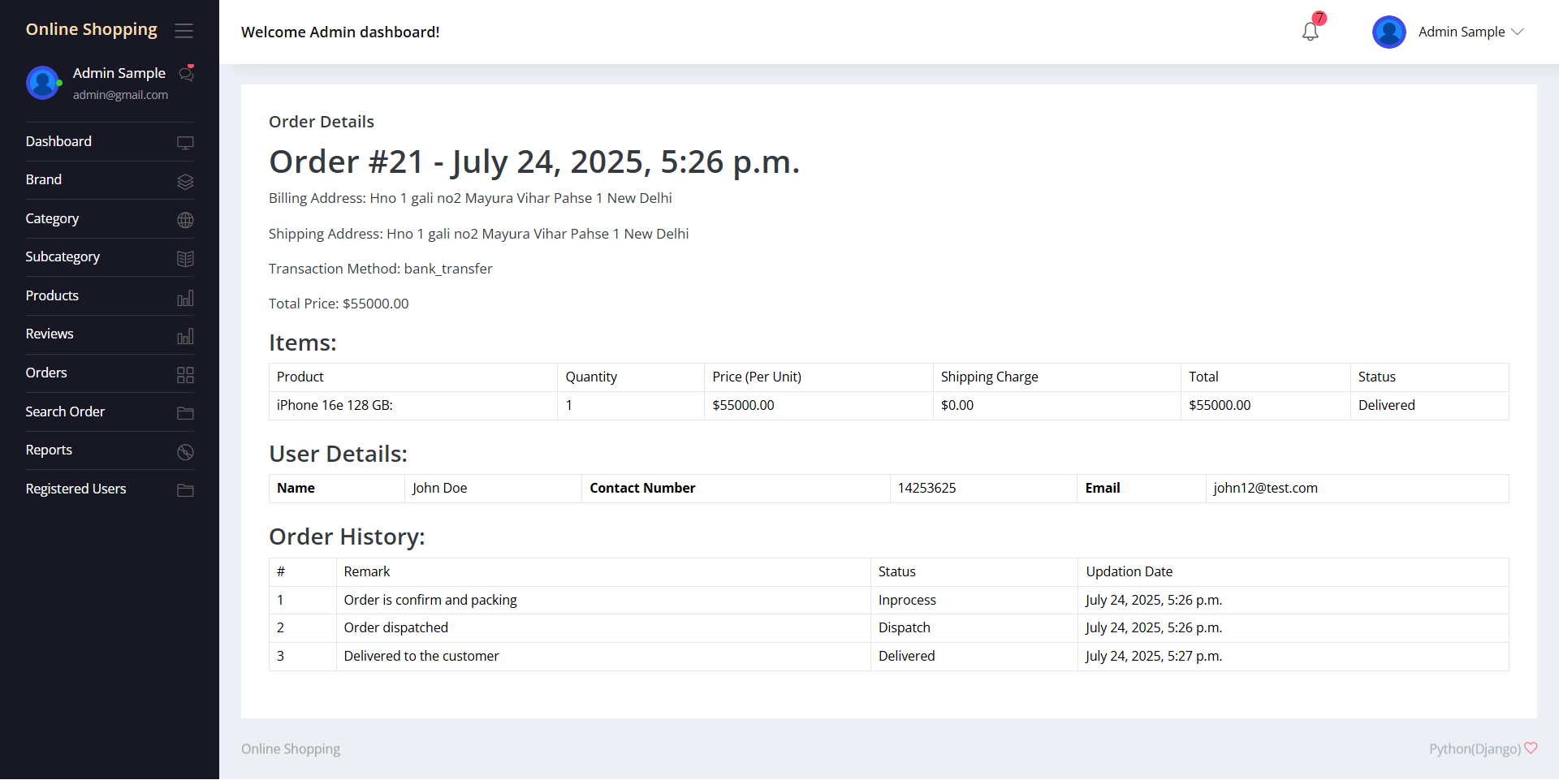This screenshot has width=1559, height=780.
Task: Click the Category globe icon
Action: click(x=185, y=220)
